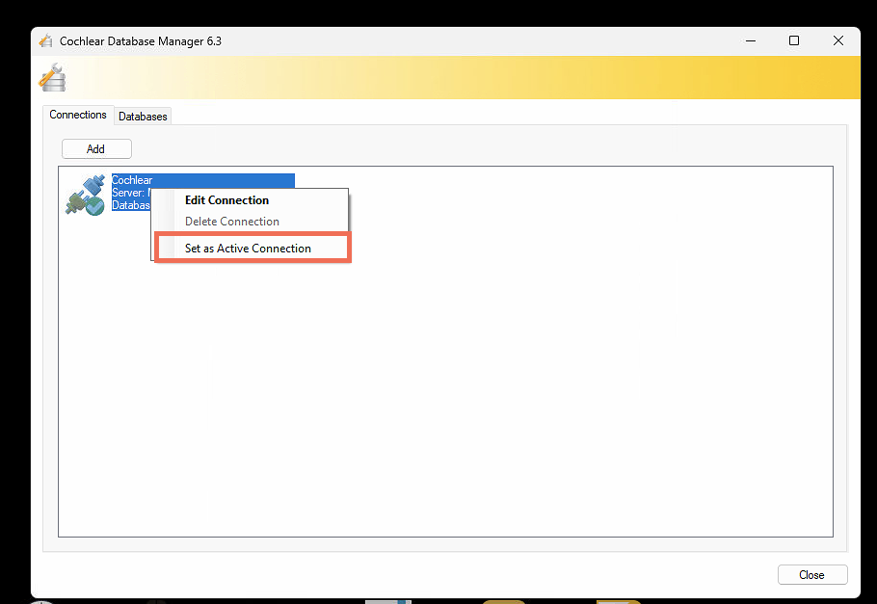
Task: Select Delete Connection in the context menu
Action: [x=231, y=222]
